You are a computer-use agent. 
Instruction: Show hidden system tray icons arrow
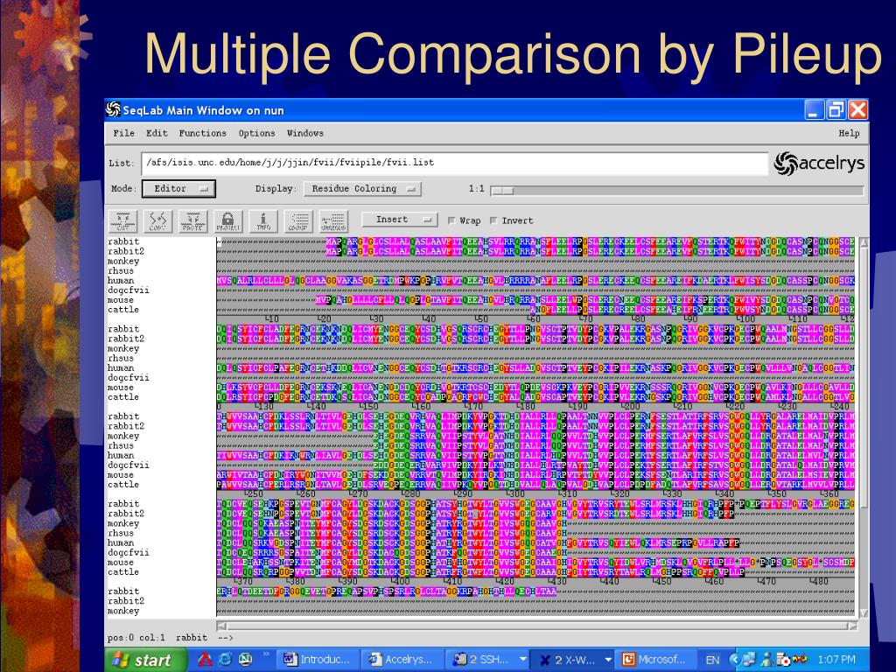(735, 660)
